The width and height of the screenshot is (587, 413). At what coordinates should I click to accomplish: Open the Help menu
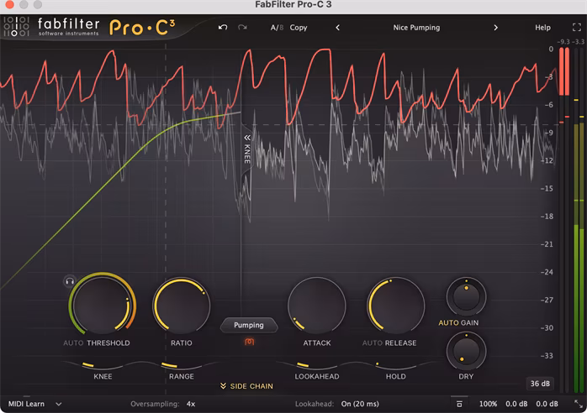pyautogui.click(x=542, y=28)
